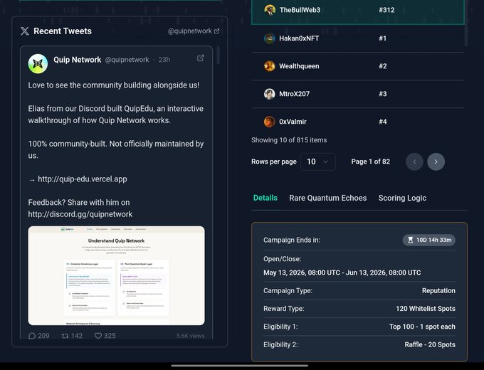Screen dimensions: 484x370
Task: Click Top 100 - 1 spot each value
Action: point(422,327)
